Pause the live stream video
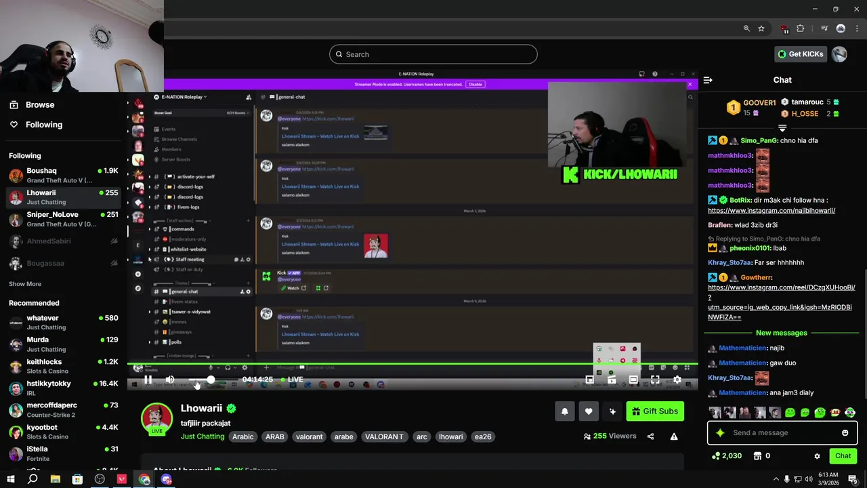The height and width of the screenshot is (488, 867). (148, 380)
